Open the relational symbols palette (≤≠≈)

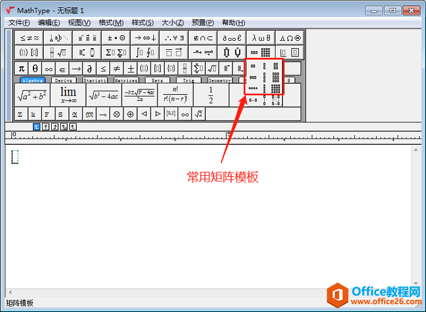29,38
